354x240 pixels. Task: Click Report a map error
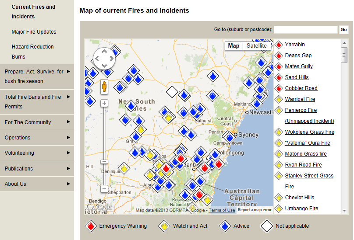click(x=255, y=210)
